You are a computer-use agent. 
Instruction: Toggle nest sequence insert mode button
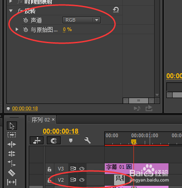[37, 140]
